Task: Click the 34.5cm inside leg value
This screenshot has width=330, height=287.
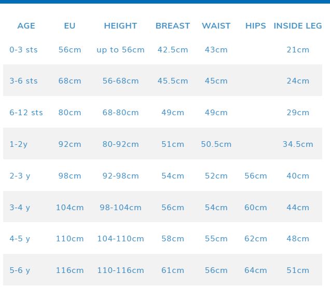Action: (x=298, y=144)
